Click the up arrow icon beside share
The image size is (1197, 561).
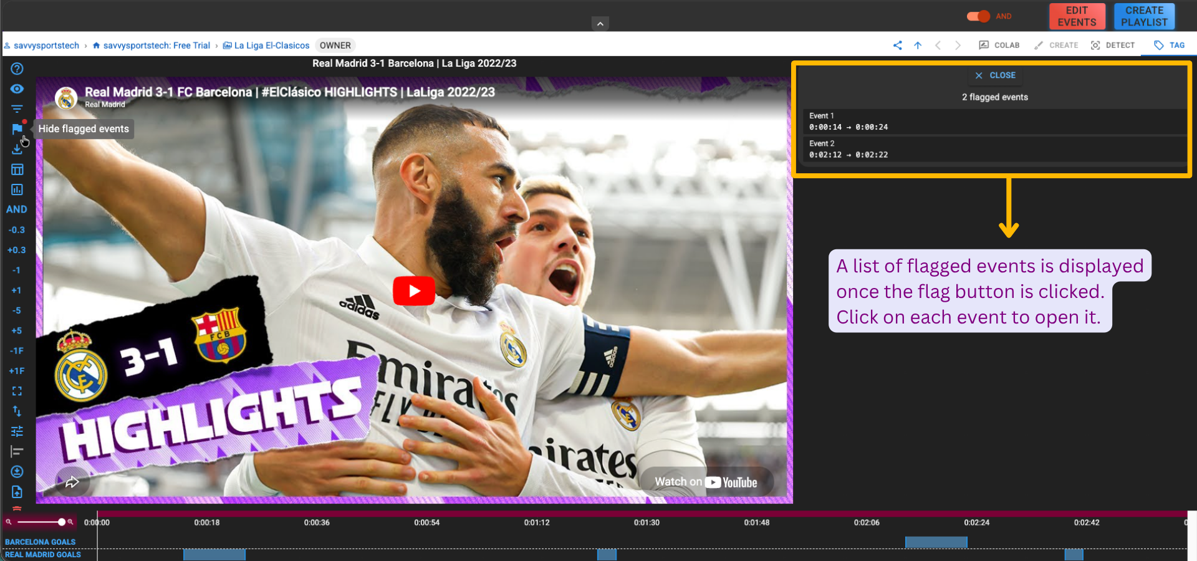[918, 46]
